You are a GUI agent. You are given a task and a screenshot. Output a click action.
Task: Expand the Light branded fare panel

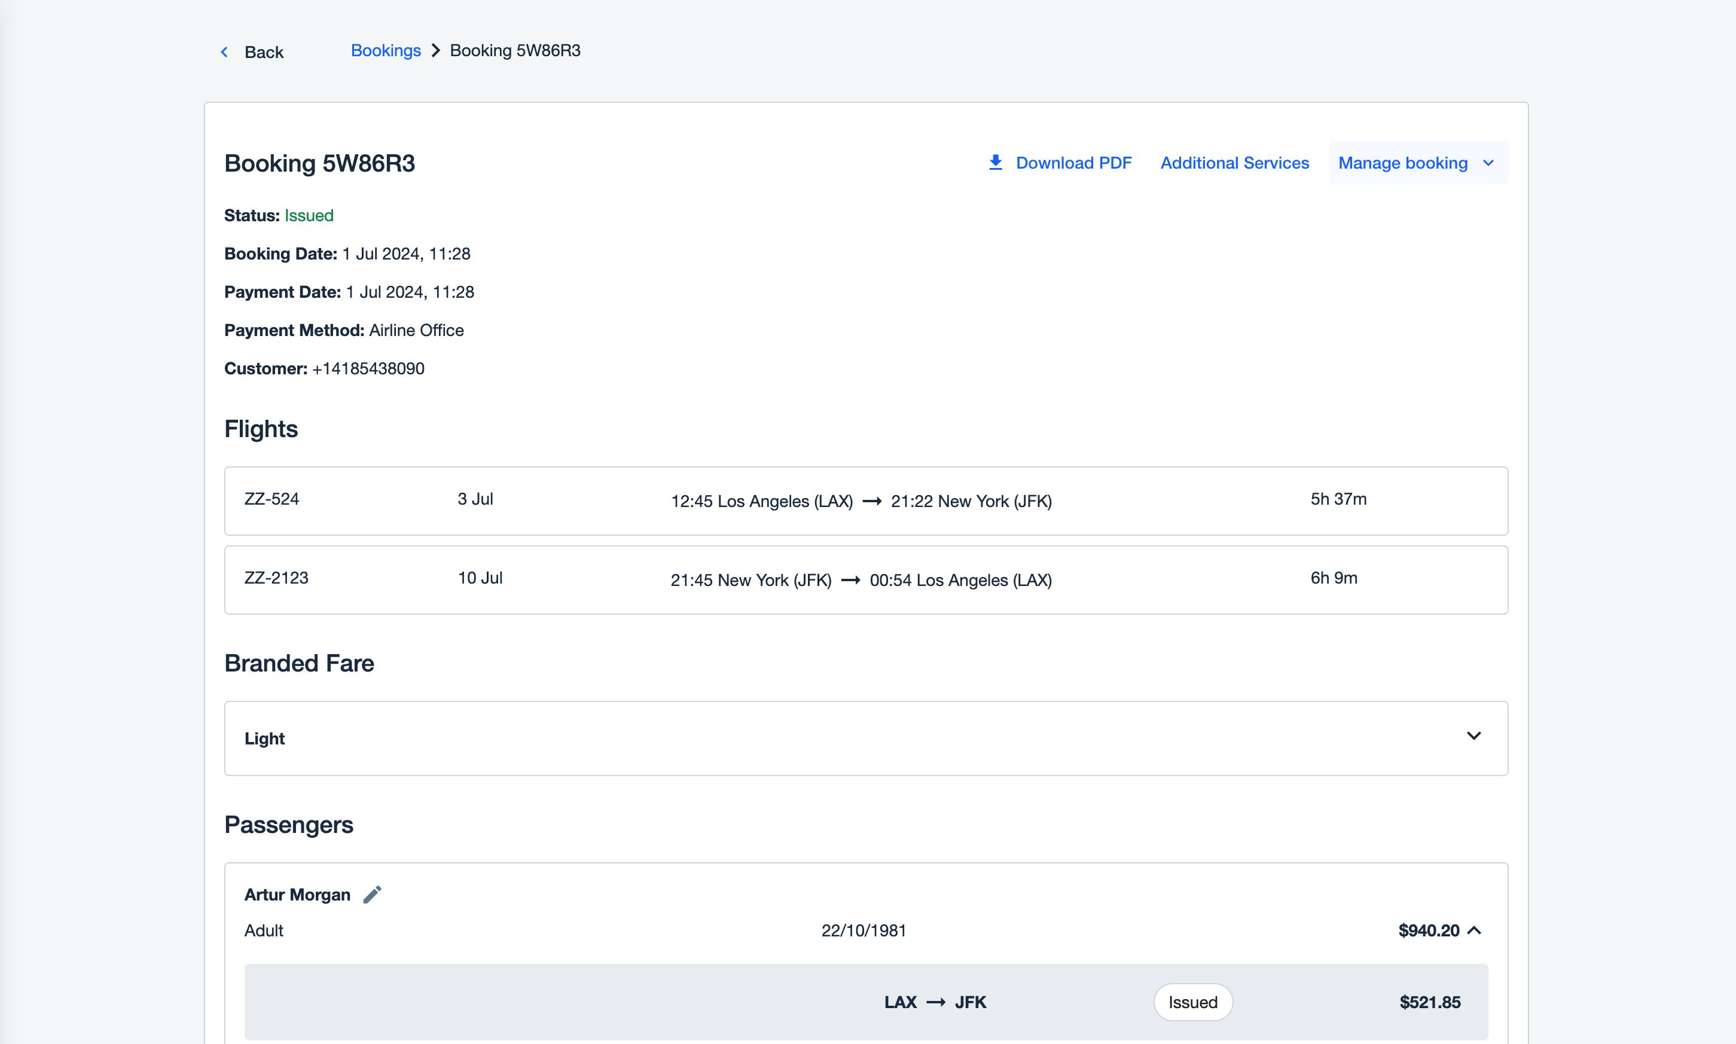pyautogui.click(x=1473, y=737)
